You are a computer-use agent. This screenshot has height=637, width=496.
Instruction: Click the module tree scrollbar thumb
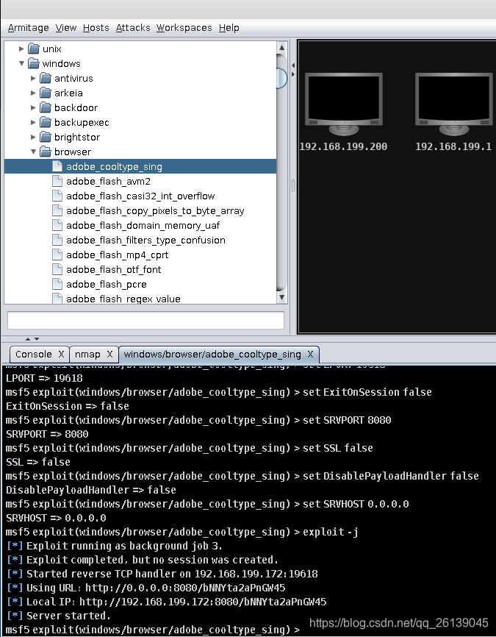click(x=281, y=77)
